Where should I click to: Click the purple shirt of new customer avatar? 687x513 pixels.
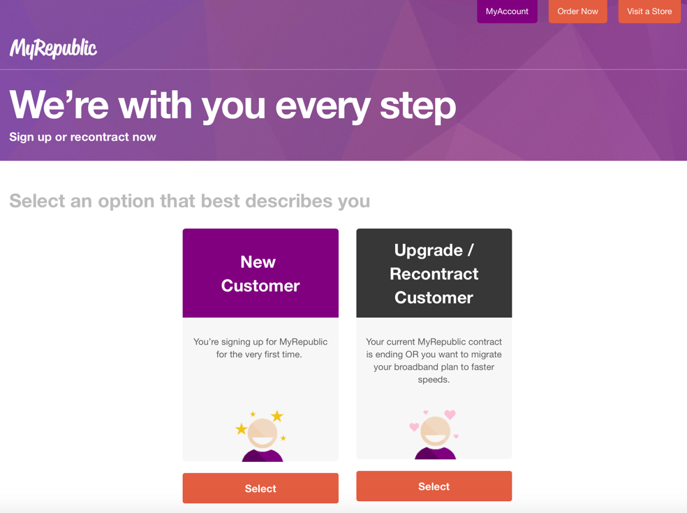pyautogui.click(x=262, y=455)
